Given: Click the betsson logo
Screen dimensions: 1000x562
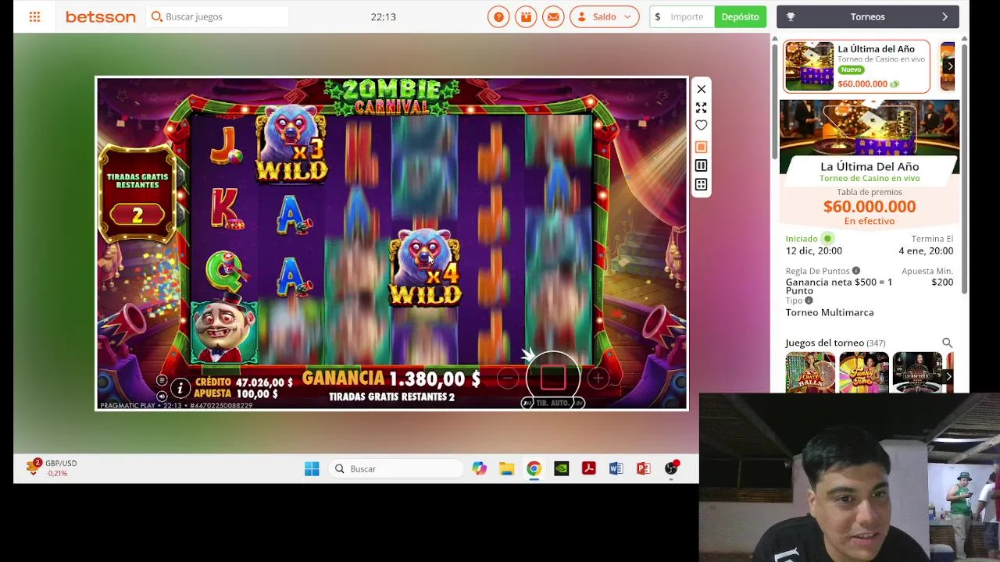Looking at the screenshot, I should pyautogui.click(x=100, y=16).
